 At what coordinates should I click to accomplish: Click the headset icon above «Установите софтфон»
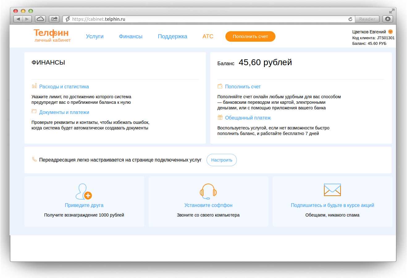pos(208,191)
